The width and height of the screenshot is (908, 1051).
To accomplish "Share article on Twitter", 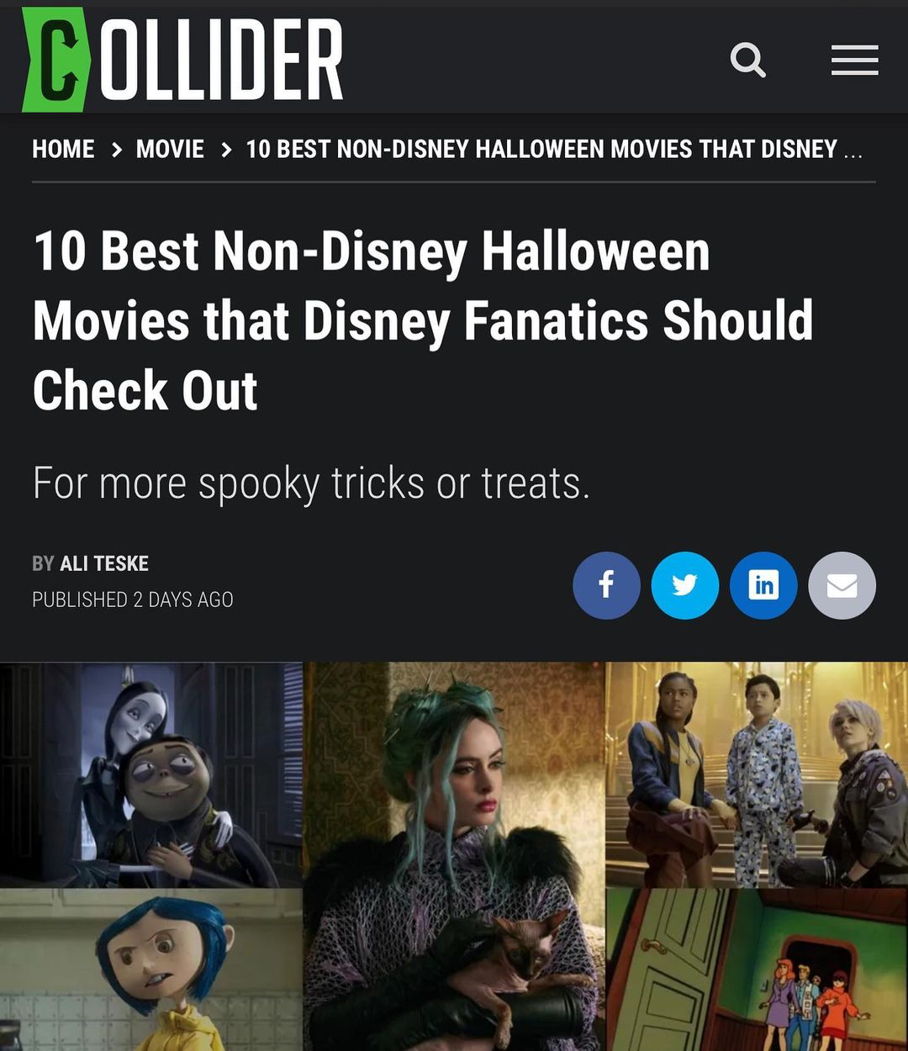I will tap(685, 585).
